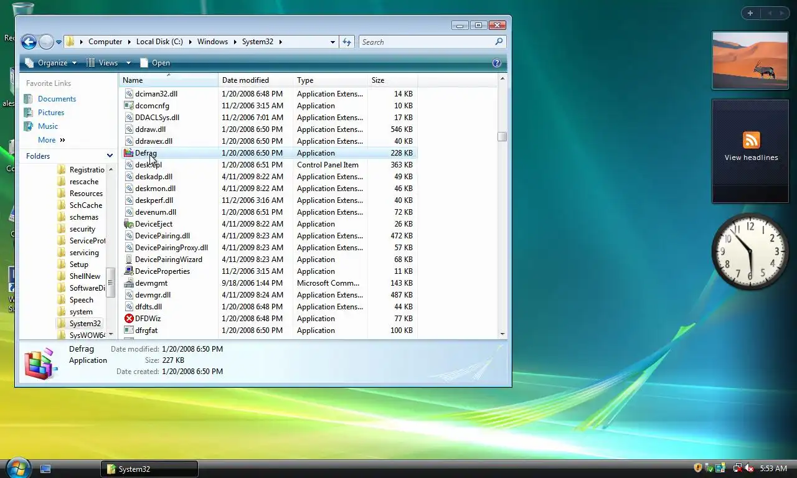Select the DeviceProperties application icon
Screen dimensions: 797x478
click(129, 271)
